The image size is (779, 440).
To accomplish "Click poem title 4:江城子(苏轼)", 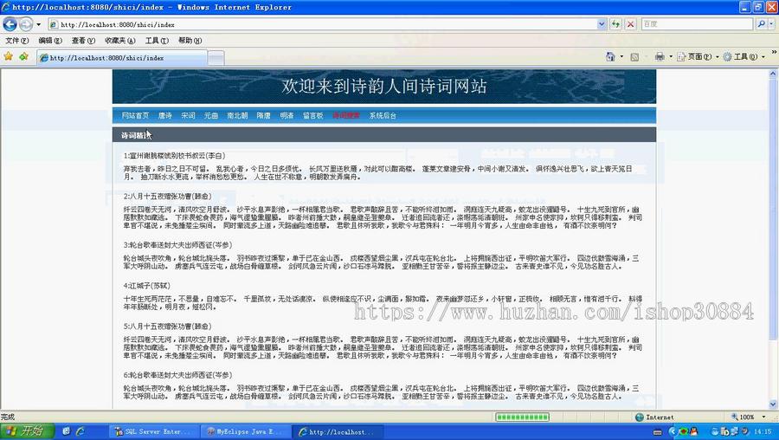I will [x=146, y=286].
